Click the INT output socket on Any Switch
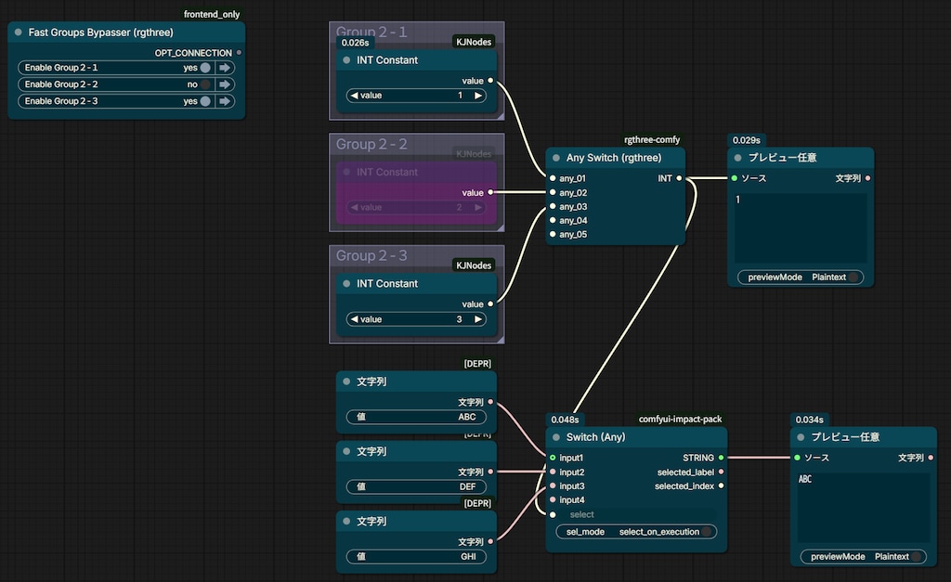 (679, 178)
